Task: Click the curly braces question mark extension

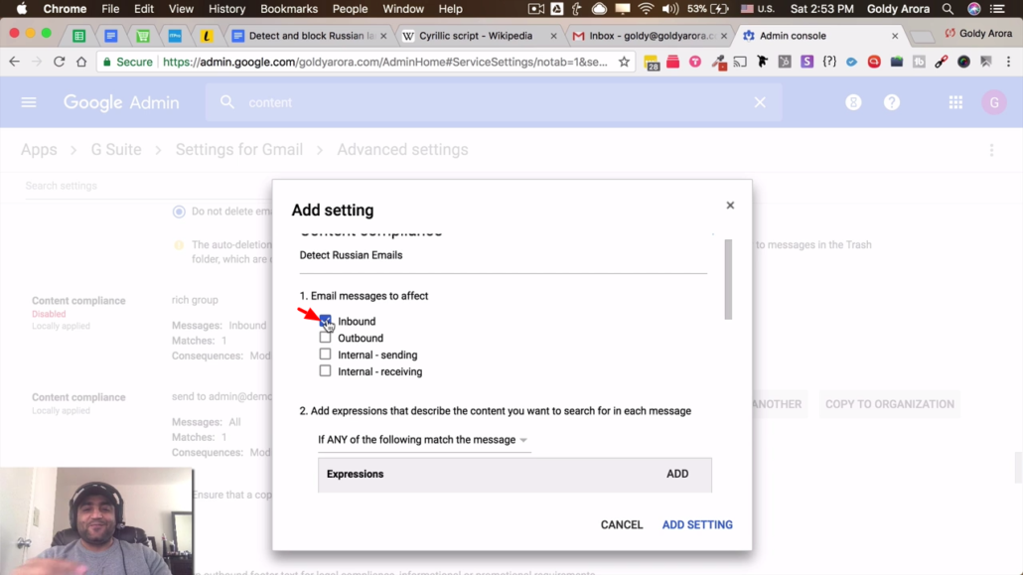Action: pyautogui.click(x=829, y=62)
